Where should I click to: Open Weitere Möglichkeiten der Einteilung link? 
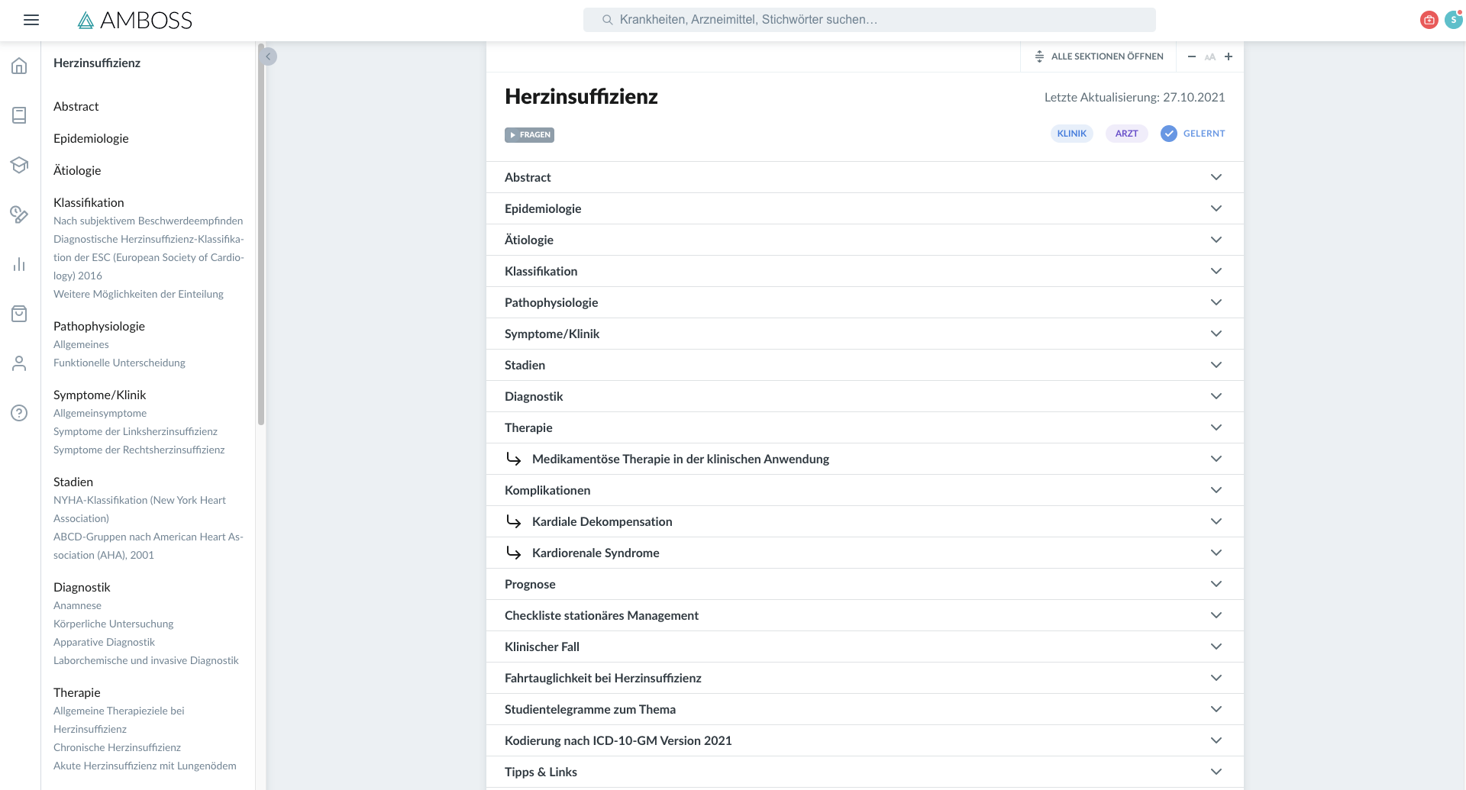[138, 294]
